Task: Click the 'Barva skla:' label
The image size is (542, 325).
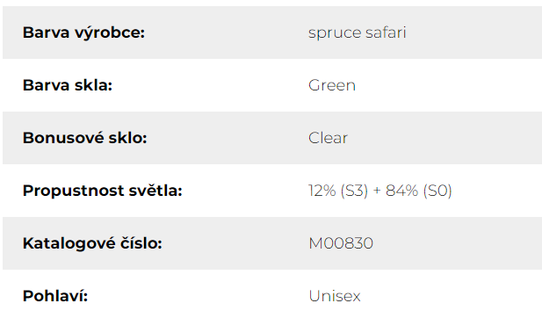Action: click(x=68, y=85)
